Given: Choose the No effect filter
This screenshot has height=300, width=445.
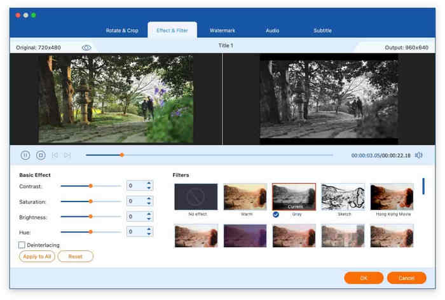Looking at the screenshot, I should click(x=196, y=197).
